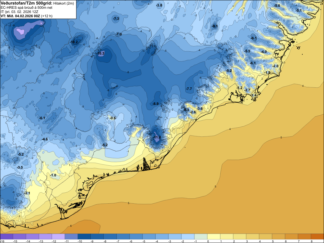324x243 pixels.
Task: Select the '0' legend scale label
Action: click(207, 241)
